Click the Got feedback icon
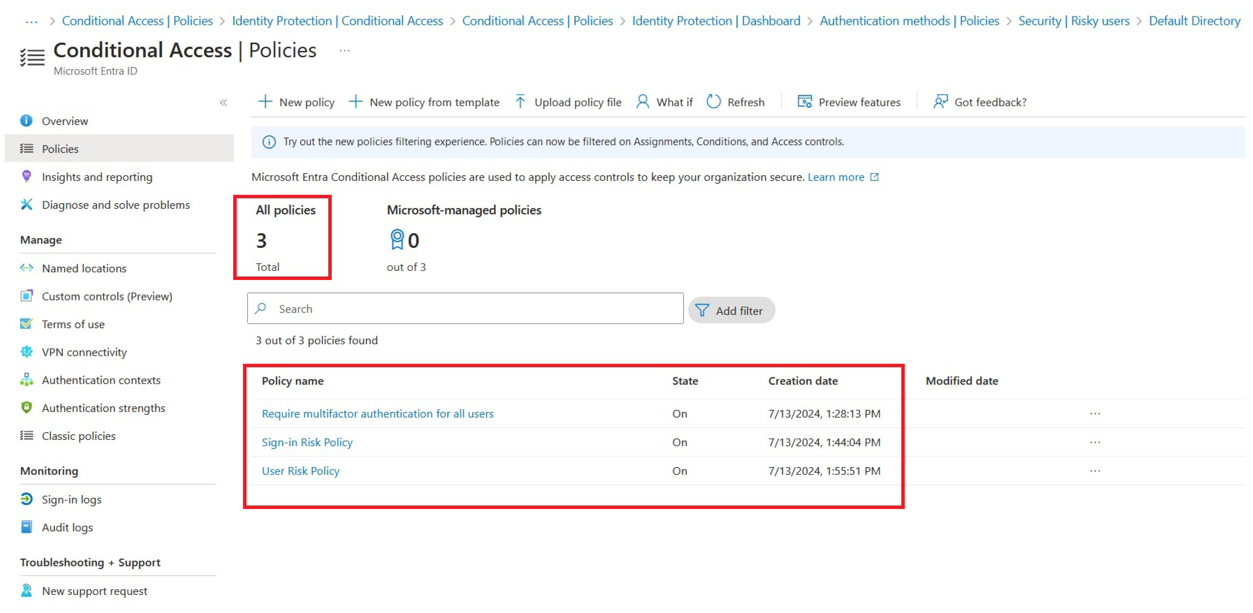 (940, 102)
